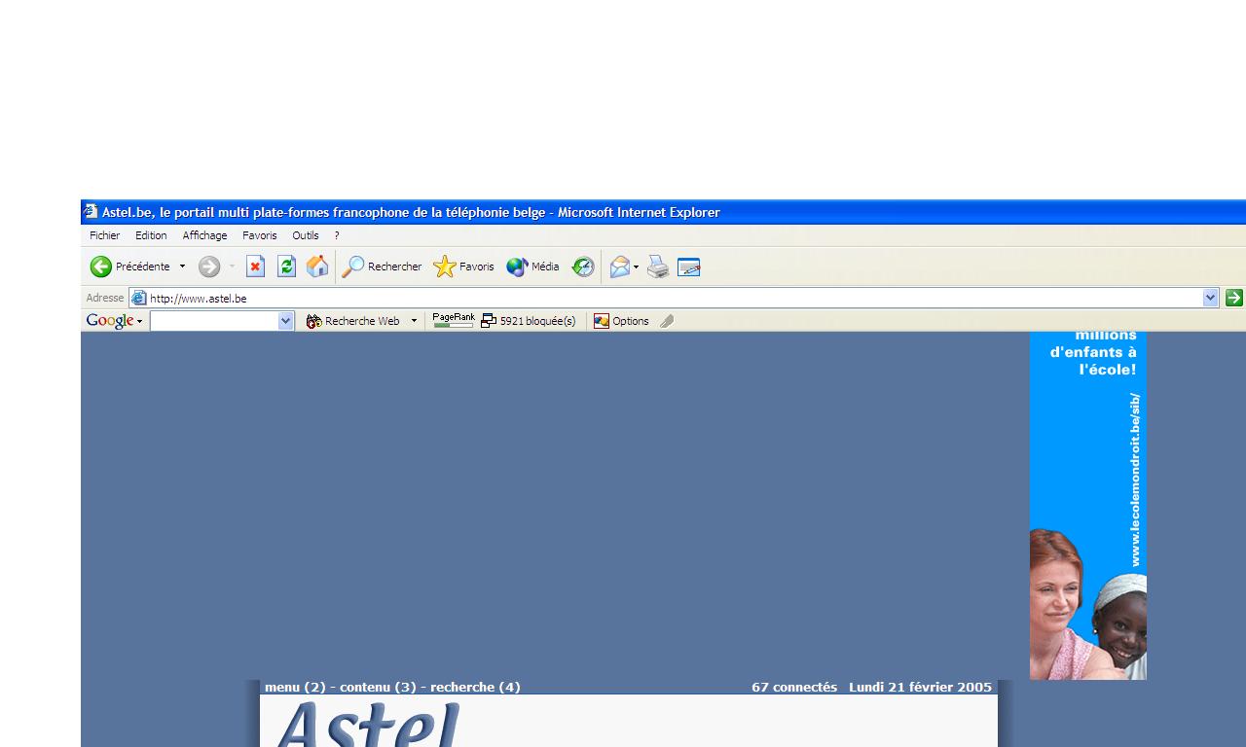This screenshot has width=1246, height=747.
Task: Click the lecolemondroit.be banner advertisement
Action: coord(1088,506)
